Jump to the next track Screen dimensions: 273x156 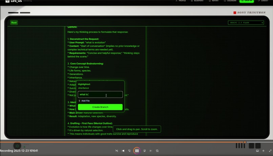pyautogui.click(x=151, y=151)
